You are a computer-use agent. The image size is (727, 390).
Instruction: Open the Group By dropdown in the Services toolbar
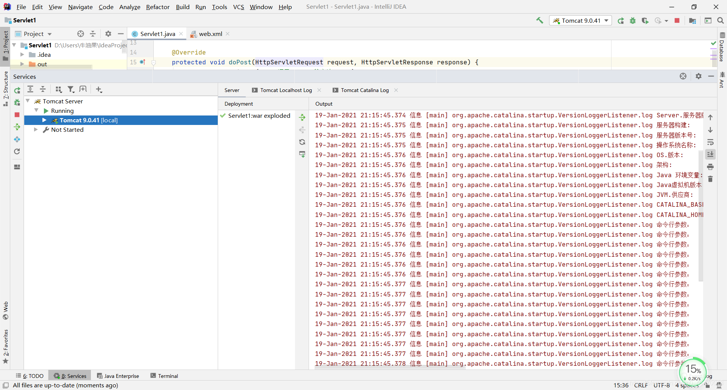pos(58,89)
